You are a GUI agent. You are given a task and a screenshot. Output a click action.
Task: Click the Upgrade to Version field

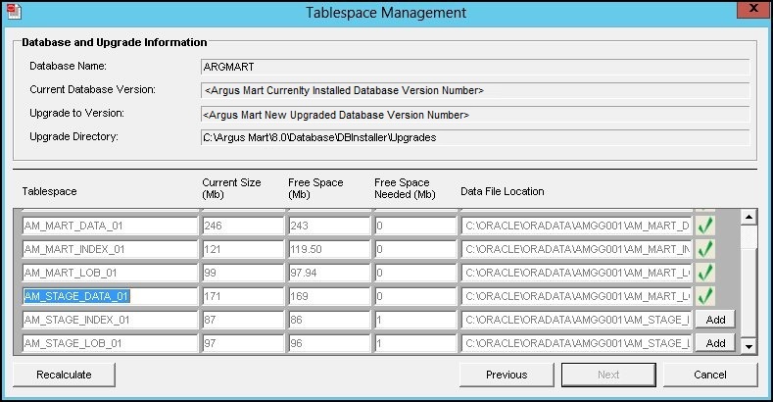point(475,115)
